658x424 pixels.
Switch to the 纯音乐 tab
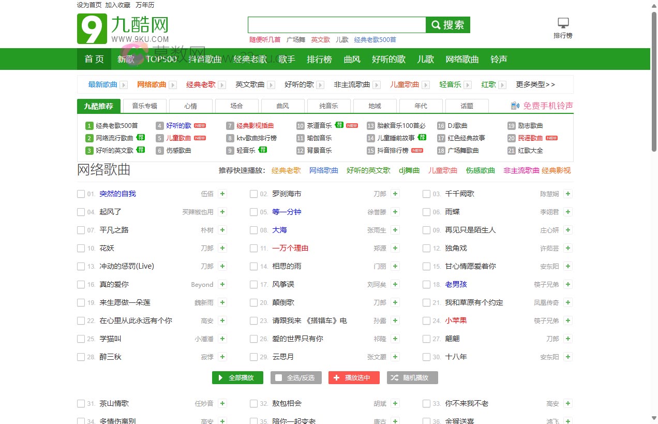[328, 106]
